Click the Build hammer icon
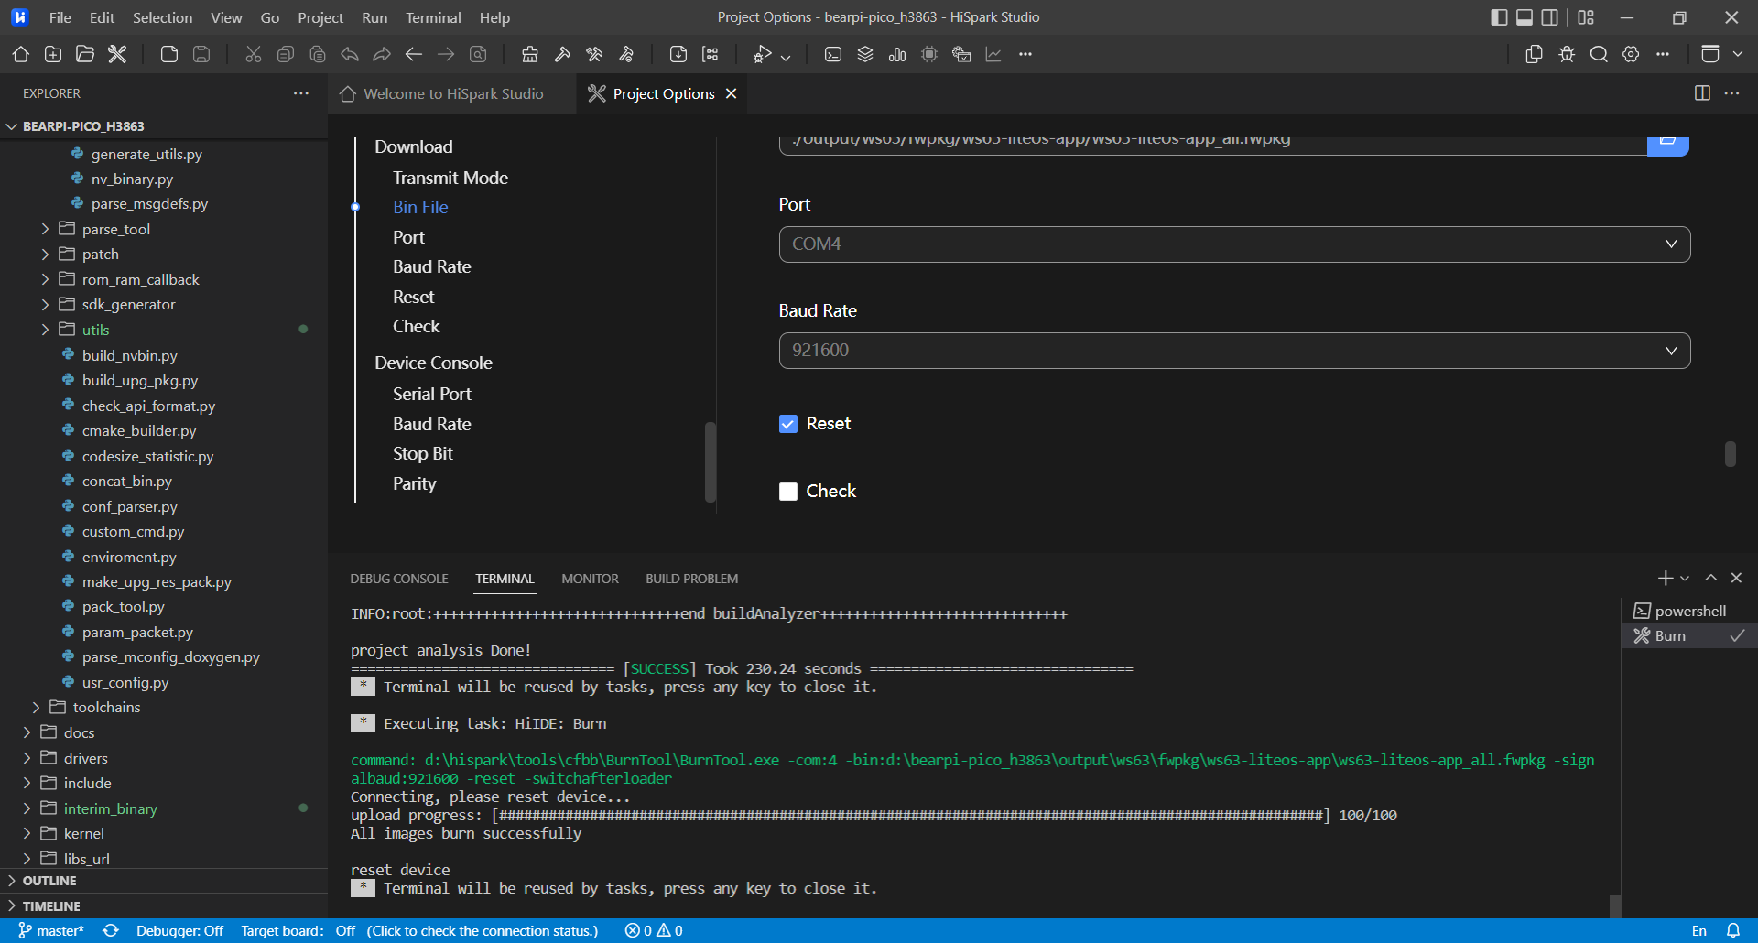The height and width of the screenshot is (943, 1758). (562, 55)
